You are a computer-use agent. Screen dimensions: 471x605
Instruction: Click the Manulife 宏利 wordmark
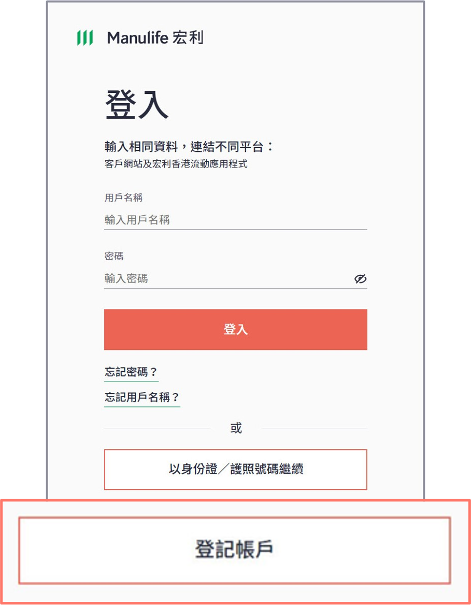[155, 38]
